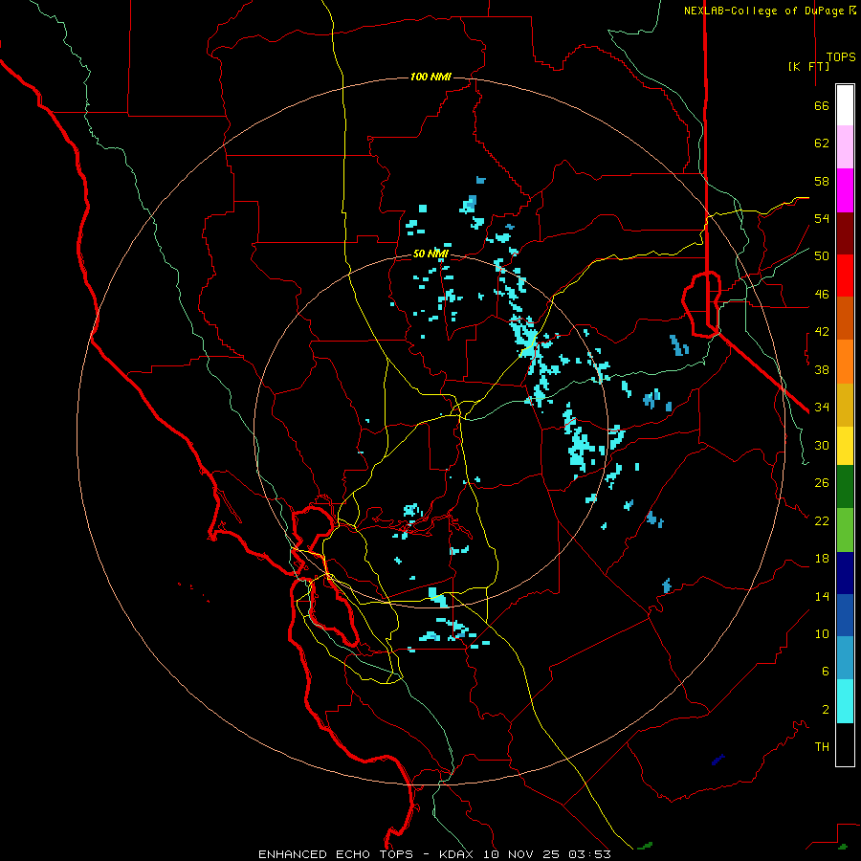
Task: Click the navy blue 22 kft legend swatch
Action: [845, 573]
